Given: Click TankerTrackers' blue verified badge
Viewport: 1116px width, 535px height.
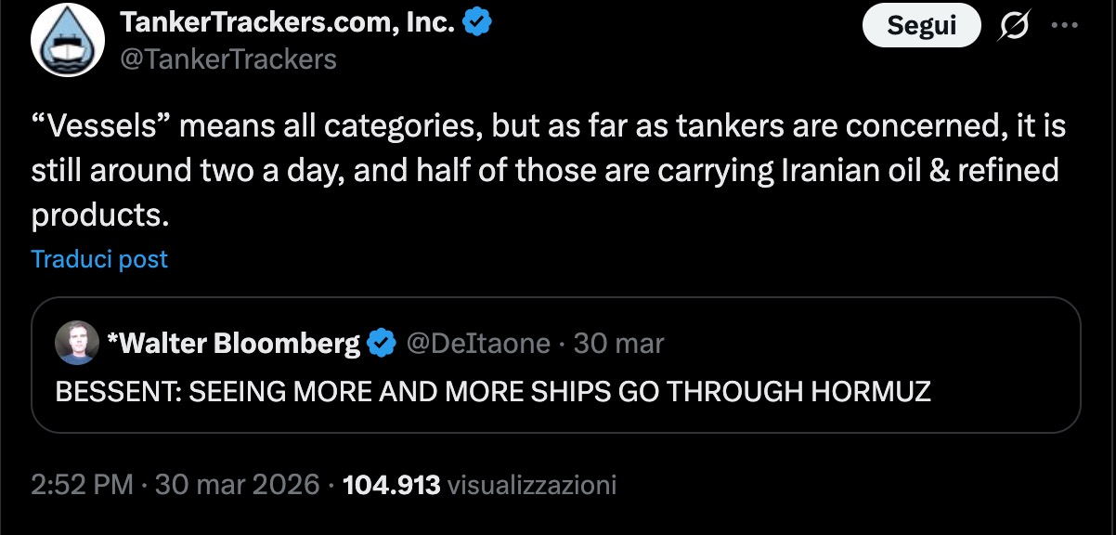Looking at the screenshot, I should point(477,23).
